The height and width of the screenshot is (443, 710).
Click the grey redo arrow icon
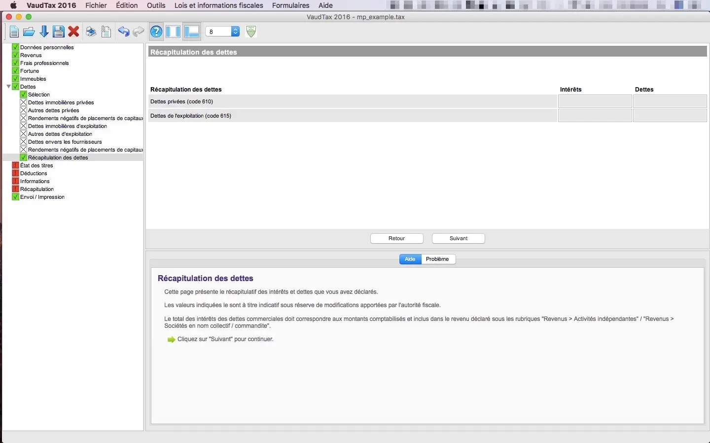click(x=139, y=32)
